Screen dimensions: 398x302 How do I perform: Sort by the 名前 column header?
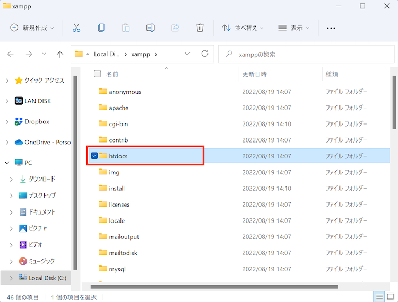coord(112,74)
